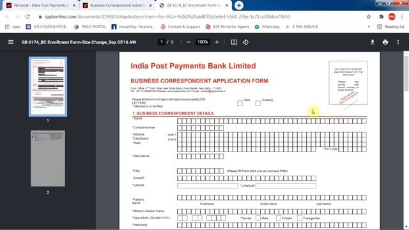Check the Existing checkbox on form
This screenshot has width=409, height=230.
[258, 103]
